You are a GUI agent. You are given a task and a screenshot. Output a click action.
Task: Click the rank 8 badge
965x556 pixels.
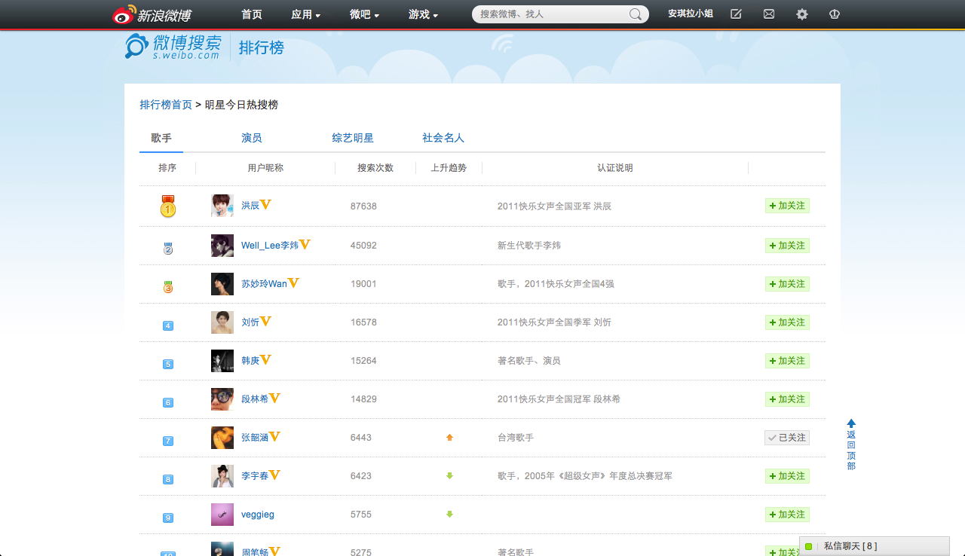[x=168, y=479]
